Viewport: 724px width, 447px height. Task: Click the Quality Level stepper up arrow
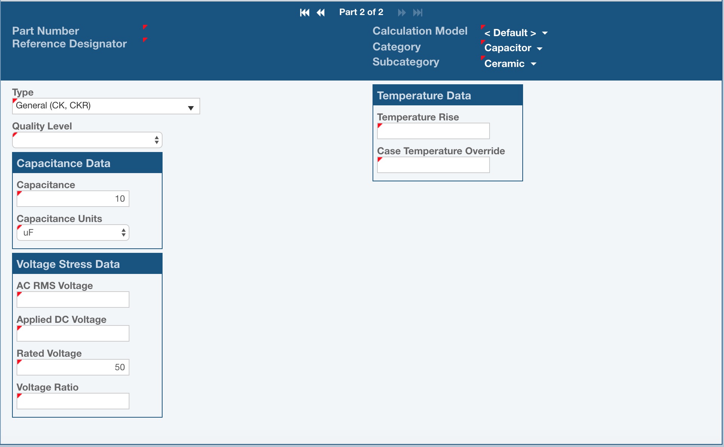tap(157, 137)
